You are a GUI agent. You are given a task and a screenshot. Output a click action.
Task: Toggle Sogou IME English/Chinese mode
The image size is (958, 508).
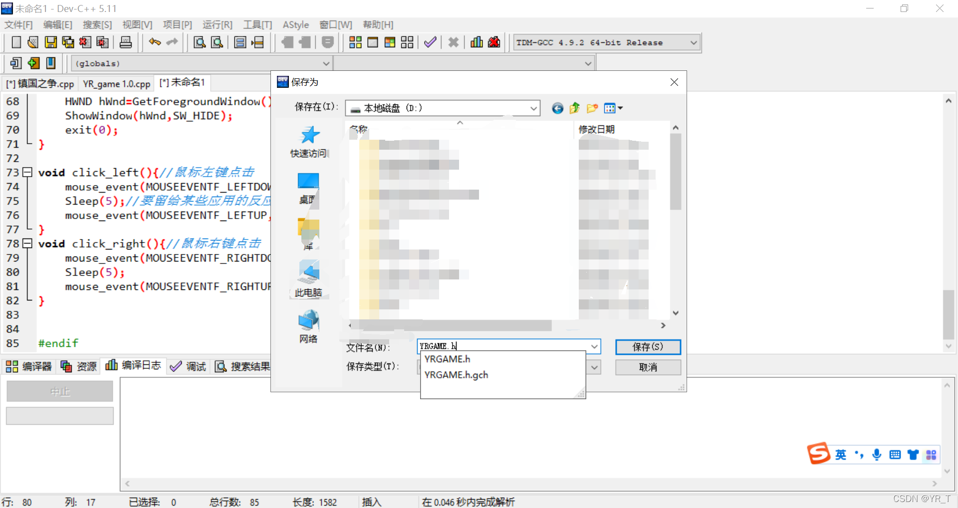841,455
